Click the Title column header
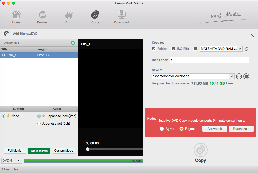The width and height of the screenshot is (258, 173). (x=4, y=49)
